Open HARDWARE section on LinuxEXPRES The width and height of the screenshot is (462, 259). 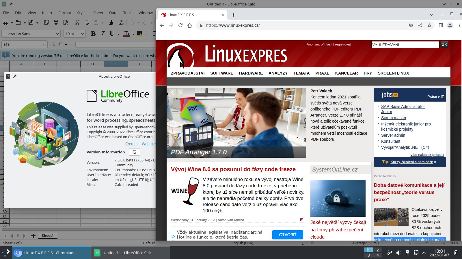(x=251, y=73)
